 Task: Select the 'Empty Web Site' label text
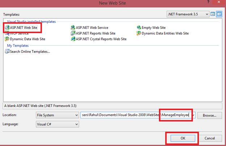pyautogui.click(x=154, y=28)
